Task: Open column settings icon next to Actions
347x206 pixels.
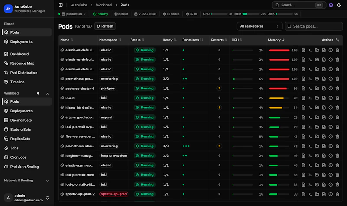Action: pyautogui.click(x=337, y=40)
